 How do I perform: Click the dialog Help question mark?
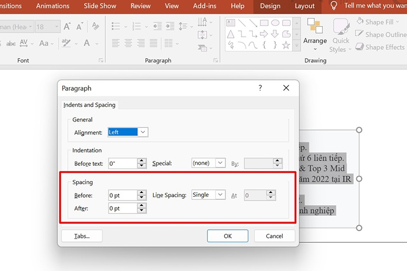[260, 88]
